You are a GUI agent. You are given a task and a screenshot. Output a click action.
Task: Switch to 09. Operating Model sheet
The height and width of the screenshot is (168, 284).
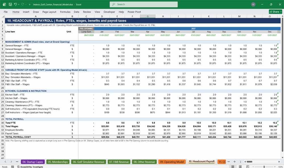coord(172,162)
